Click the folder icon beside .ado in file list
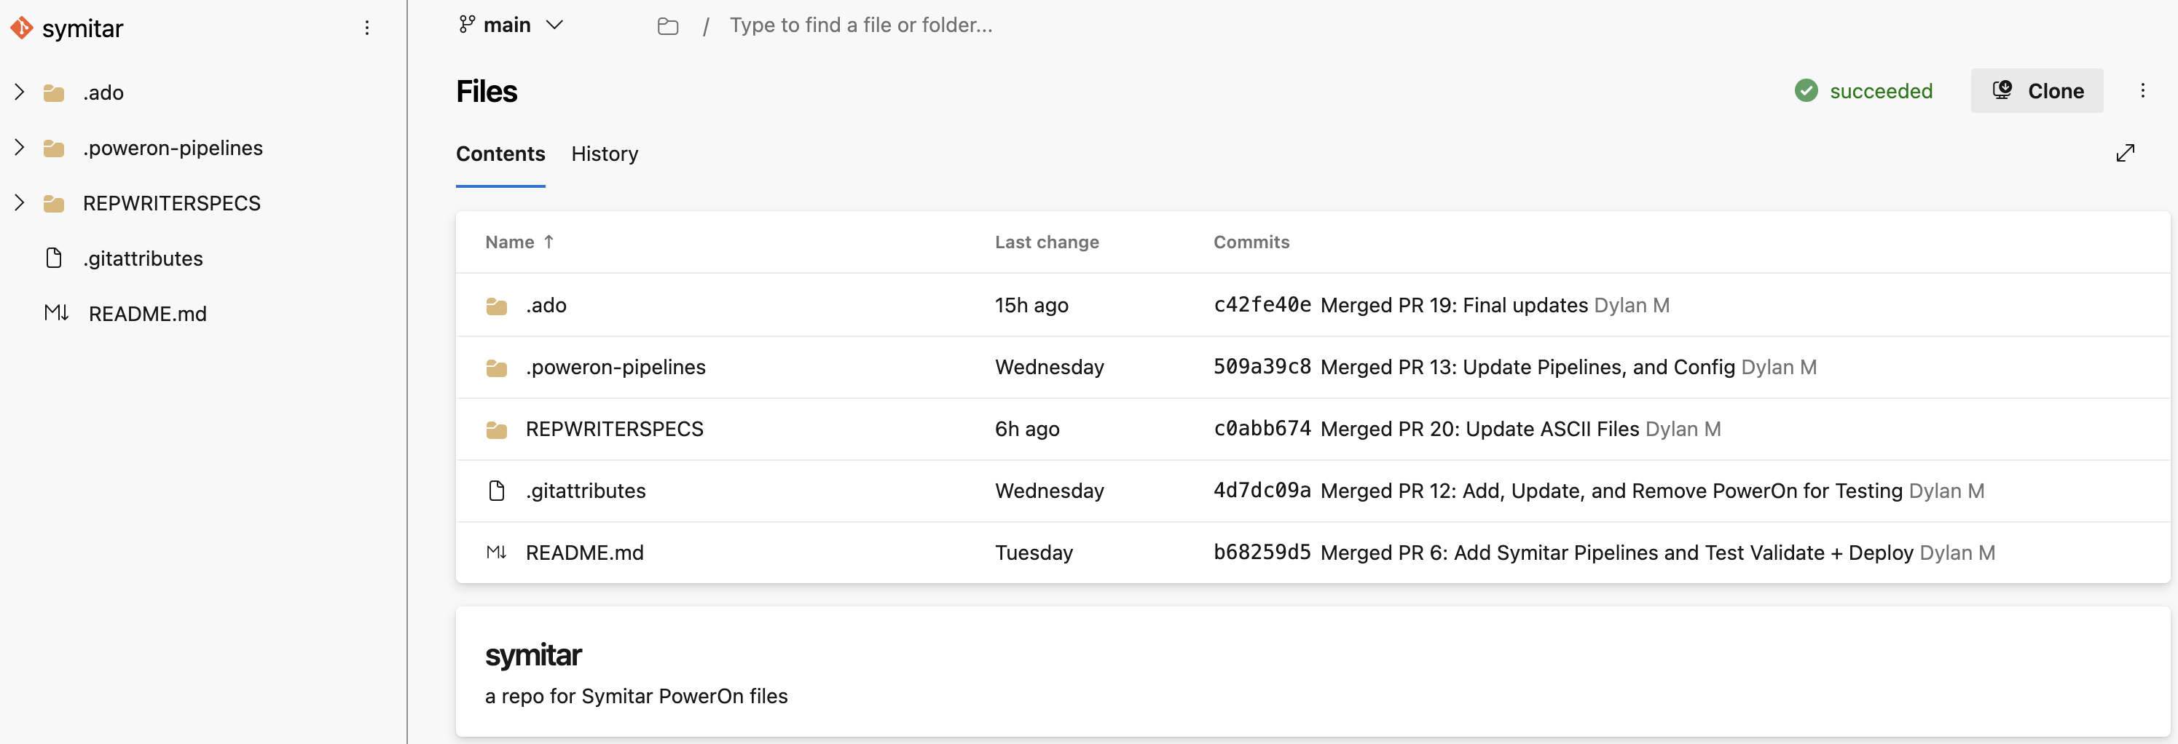 pos(496,305)
